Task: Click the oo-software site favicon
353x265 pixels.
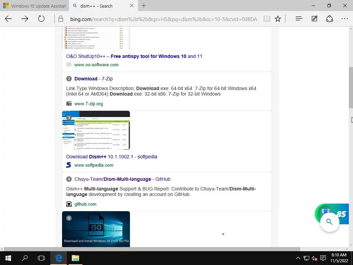Action: tap(69, 65)
